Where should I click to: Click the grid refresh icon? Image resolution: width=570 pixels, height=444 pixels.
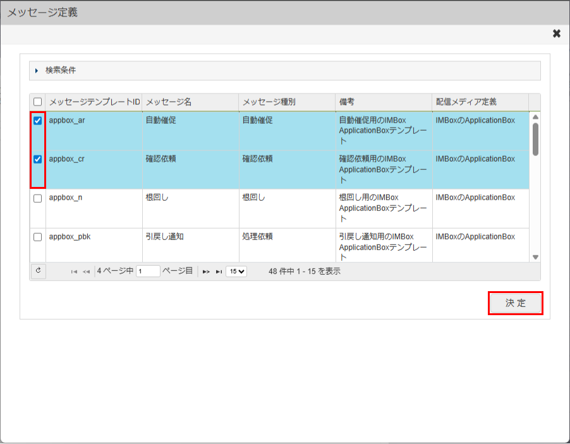pos(38,271)
